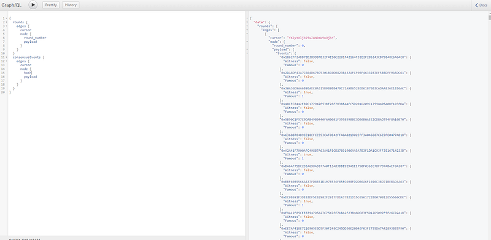The image size is (491, 240).
Task: Click the event hash starting 0xA2A41F
Action: pos(344,151)
